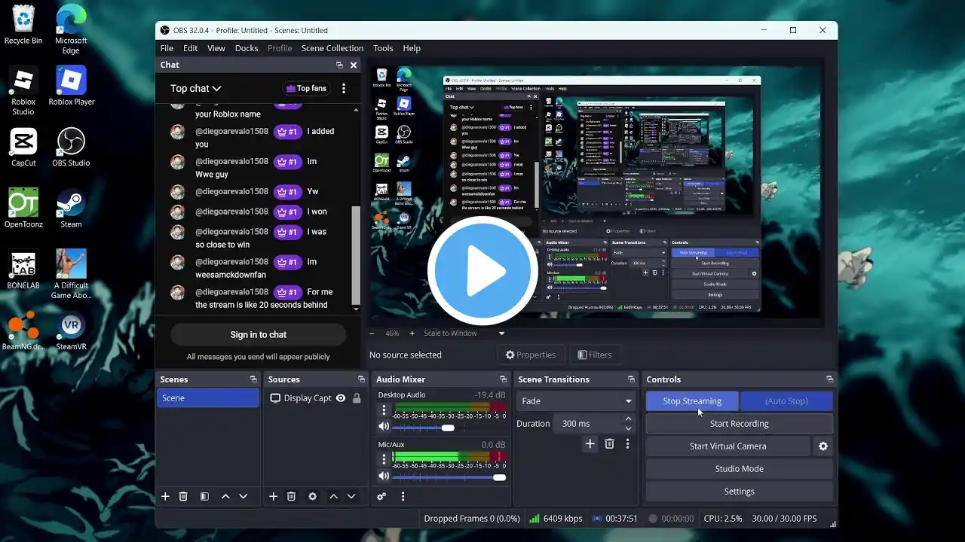Open the Fade transition dropdown
This screenshot has height=542, width=965.
(574, 401)
